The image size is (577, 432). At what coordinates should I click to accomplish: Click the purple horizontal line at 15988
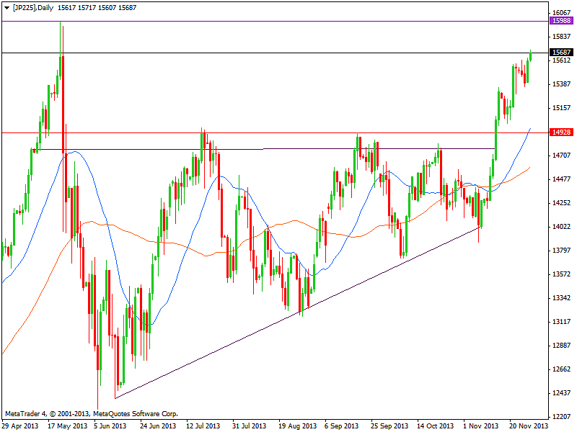coord(288,22)
